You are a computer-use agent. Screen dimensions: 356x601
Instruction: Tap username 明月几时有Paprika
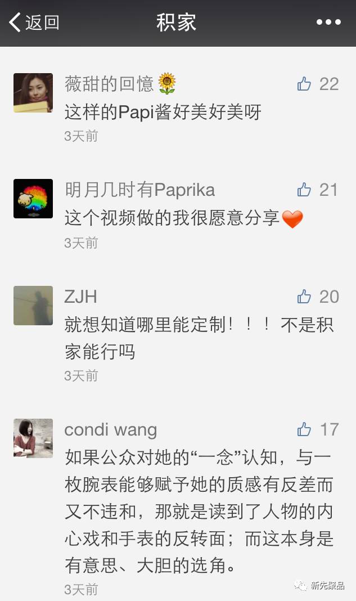(140, 190)
